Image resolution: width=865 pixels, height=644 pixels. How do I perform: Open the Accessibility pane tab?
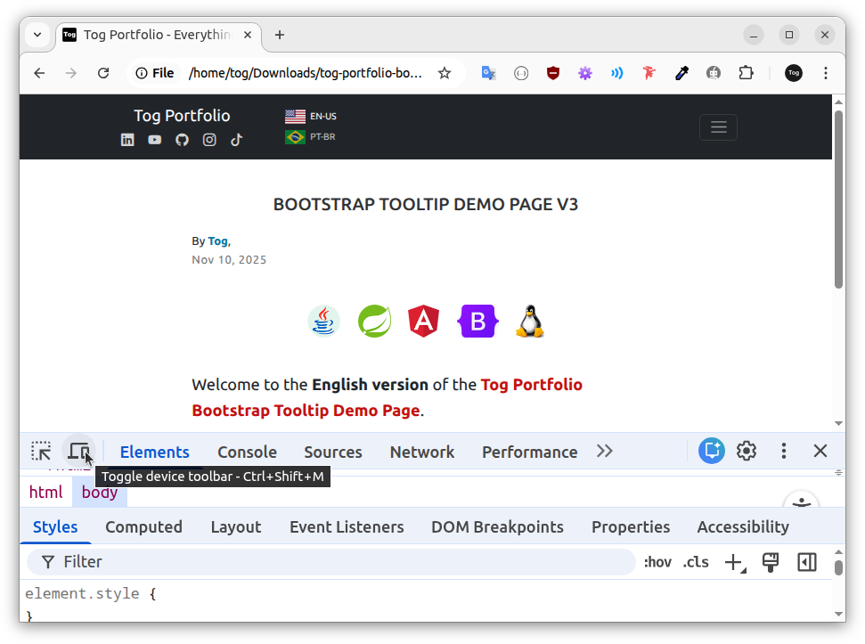[x=743, y=527]
